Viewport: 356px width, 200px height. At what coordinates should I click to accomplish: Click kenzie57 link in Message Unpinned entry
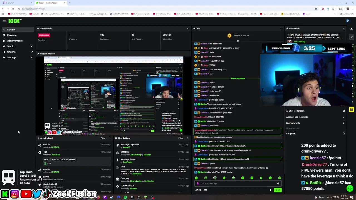pos(127,147)
